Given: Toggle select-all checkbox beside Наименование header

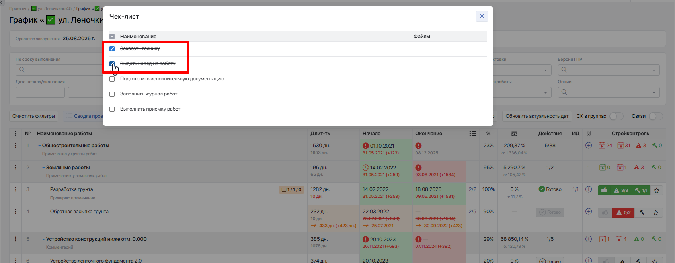Looking at the screenshot, I should click(x=112, y=36).
